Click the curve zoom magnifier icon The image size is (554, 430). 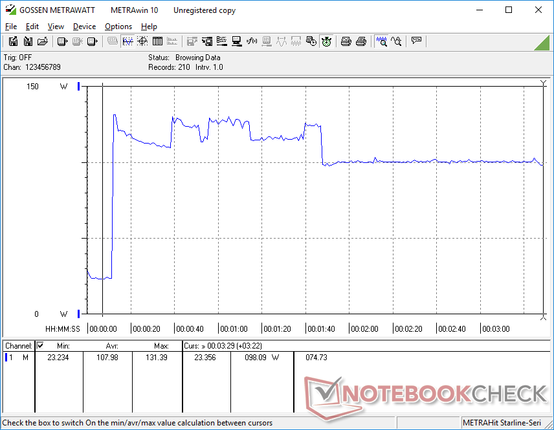(x=397, y=41)
